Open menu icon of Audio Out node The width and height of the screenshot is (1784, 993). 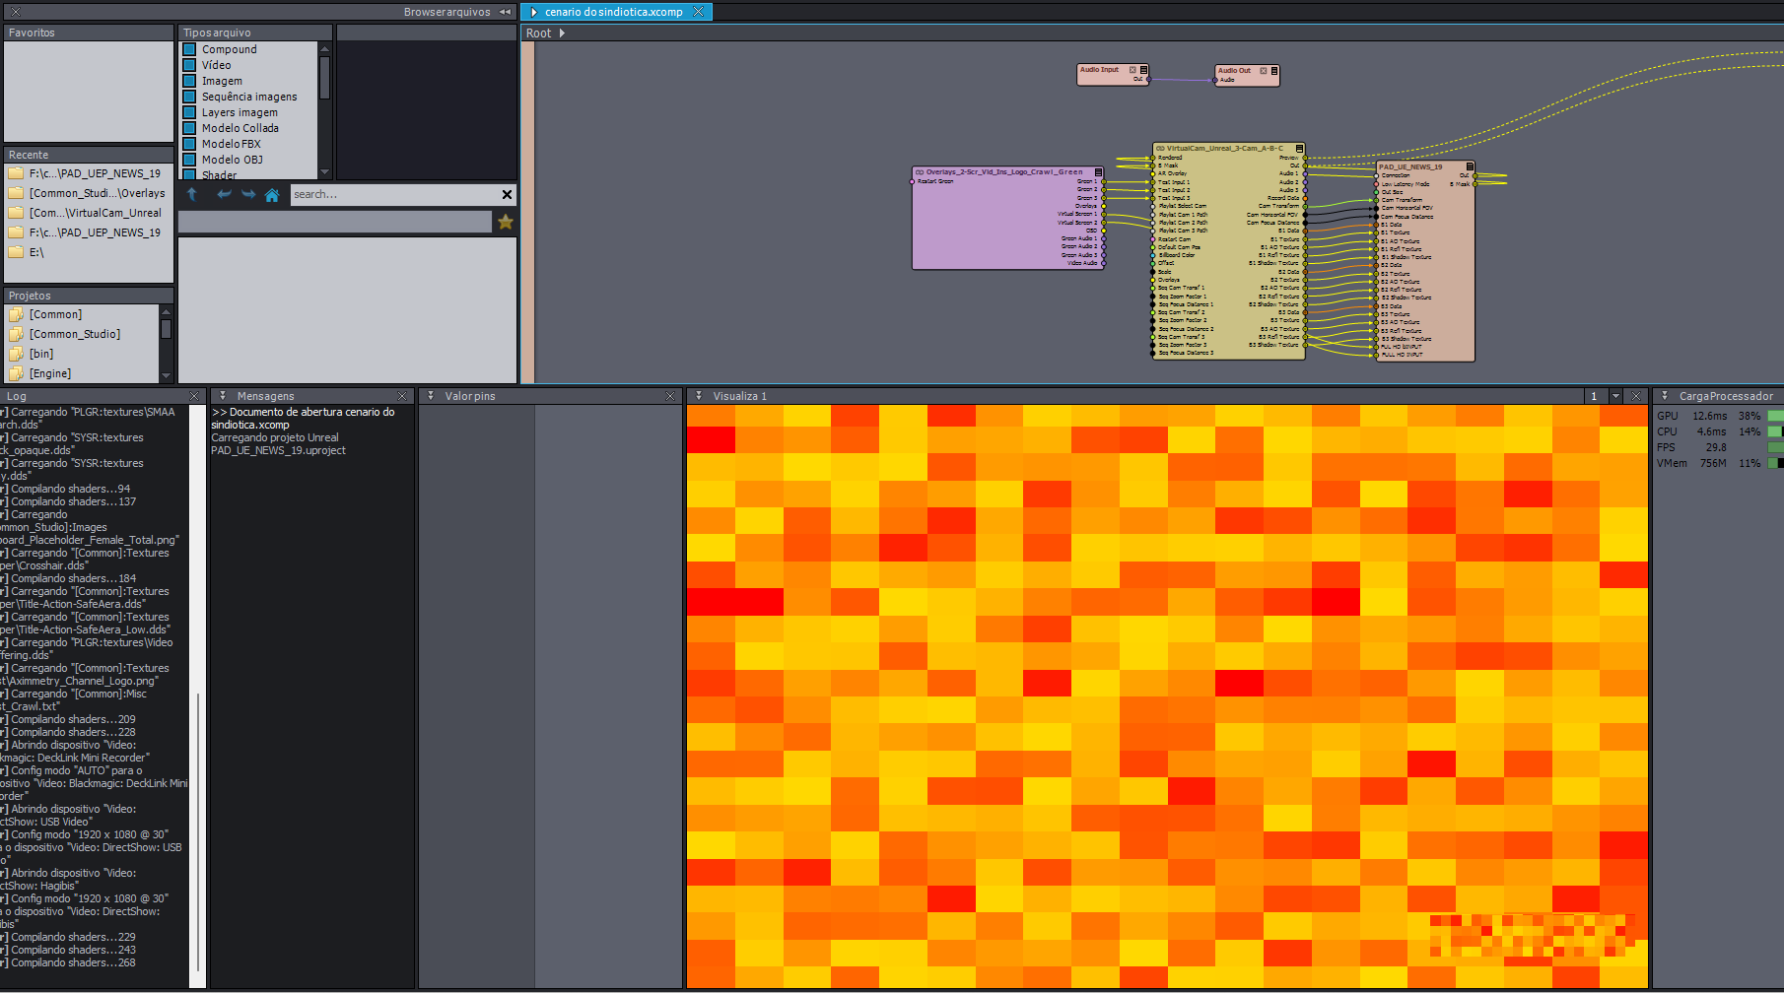pos(1274,71)
